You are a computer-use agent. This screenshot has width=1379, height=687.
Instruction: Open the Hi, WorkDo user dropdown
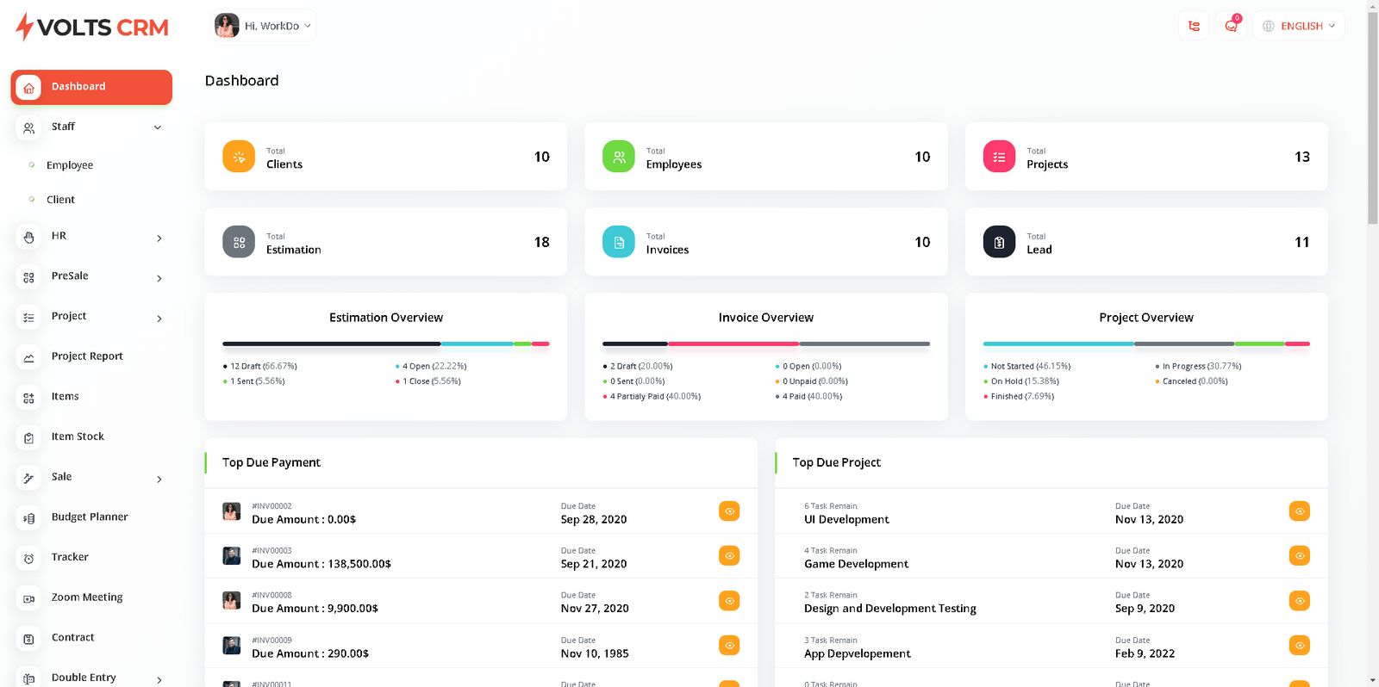tap(264, 26)
